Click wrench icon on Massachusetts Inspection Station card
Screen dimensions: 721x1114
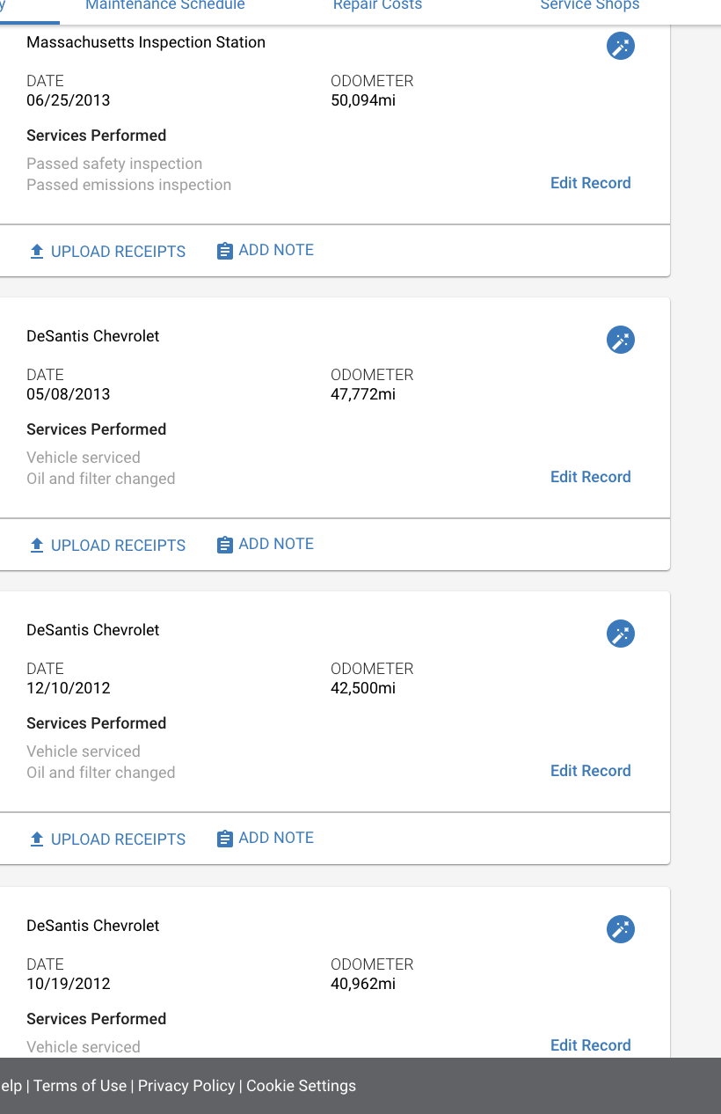point(621,46)
